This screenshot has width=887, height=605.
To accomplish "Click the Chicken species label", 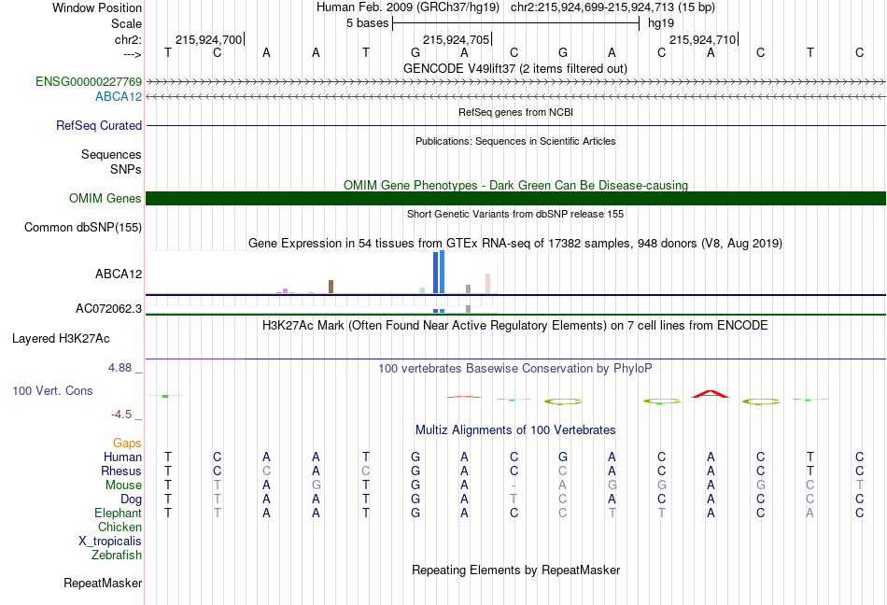I will 120,527.
